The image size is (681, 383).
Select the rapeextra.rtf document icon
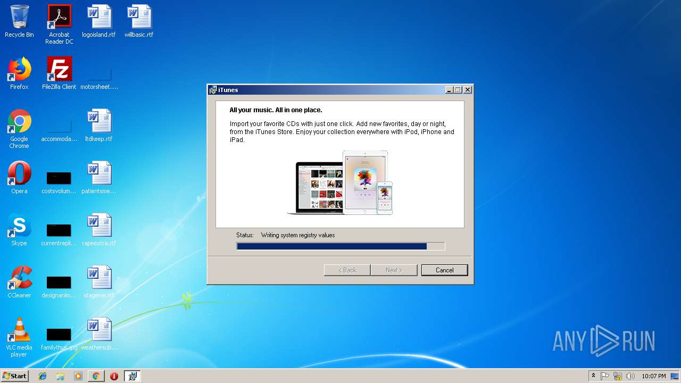tap(99, 230)
